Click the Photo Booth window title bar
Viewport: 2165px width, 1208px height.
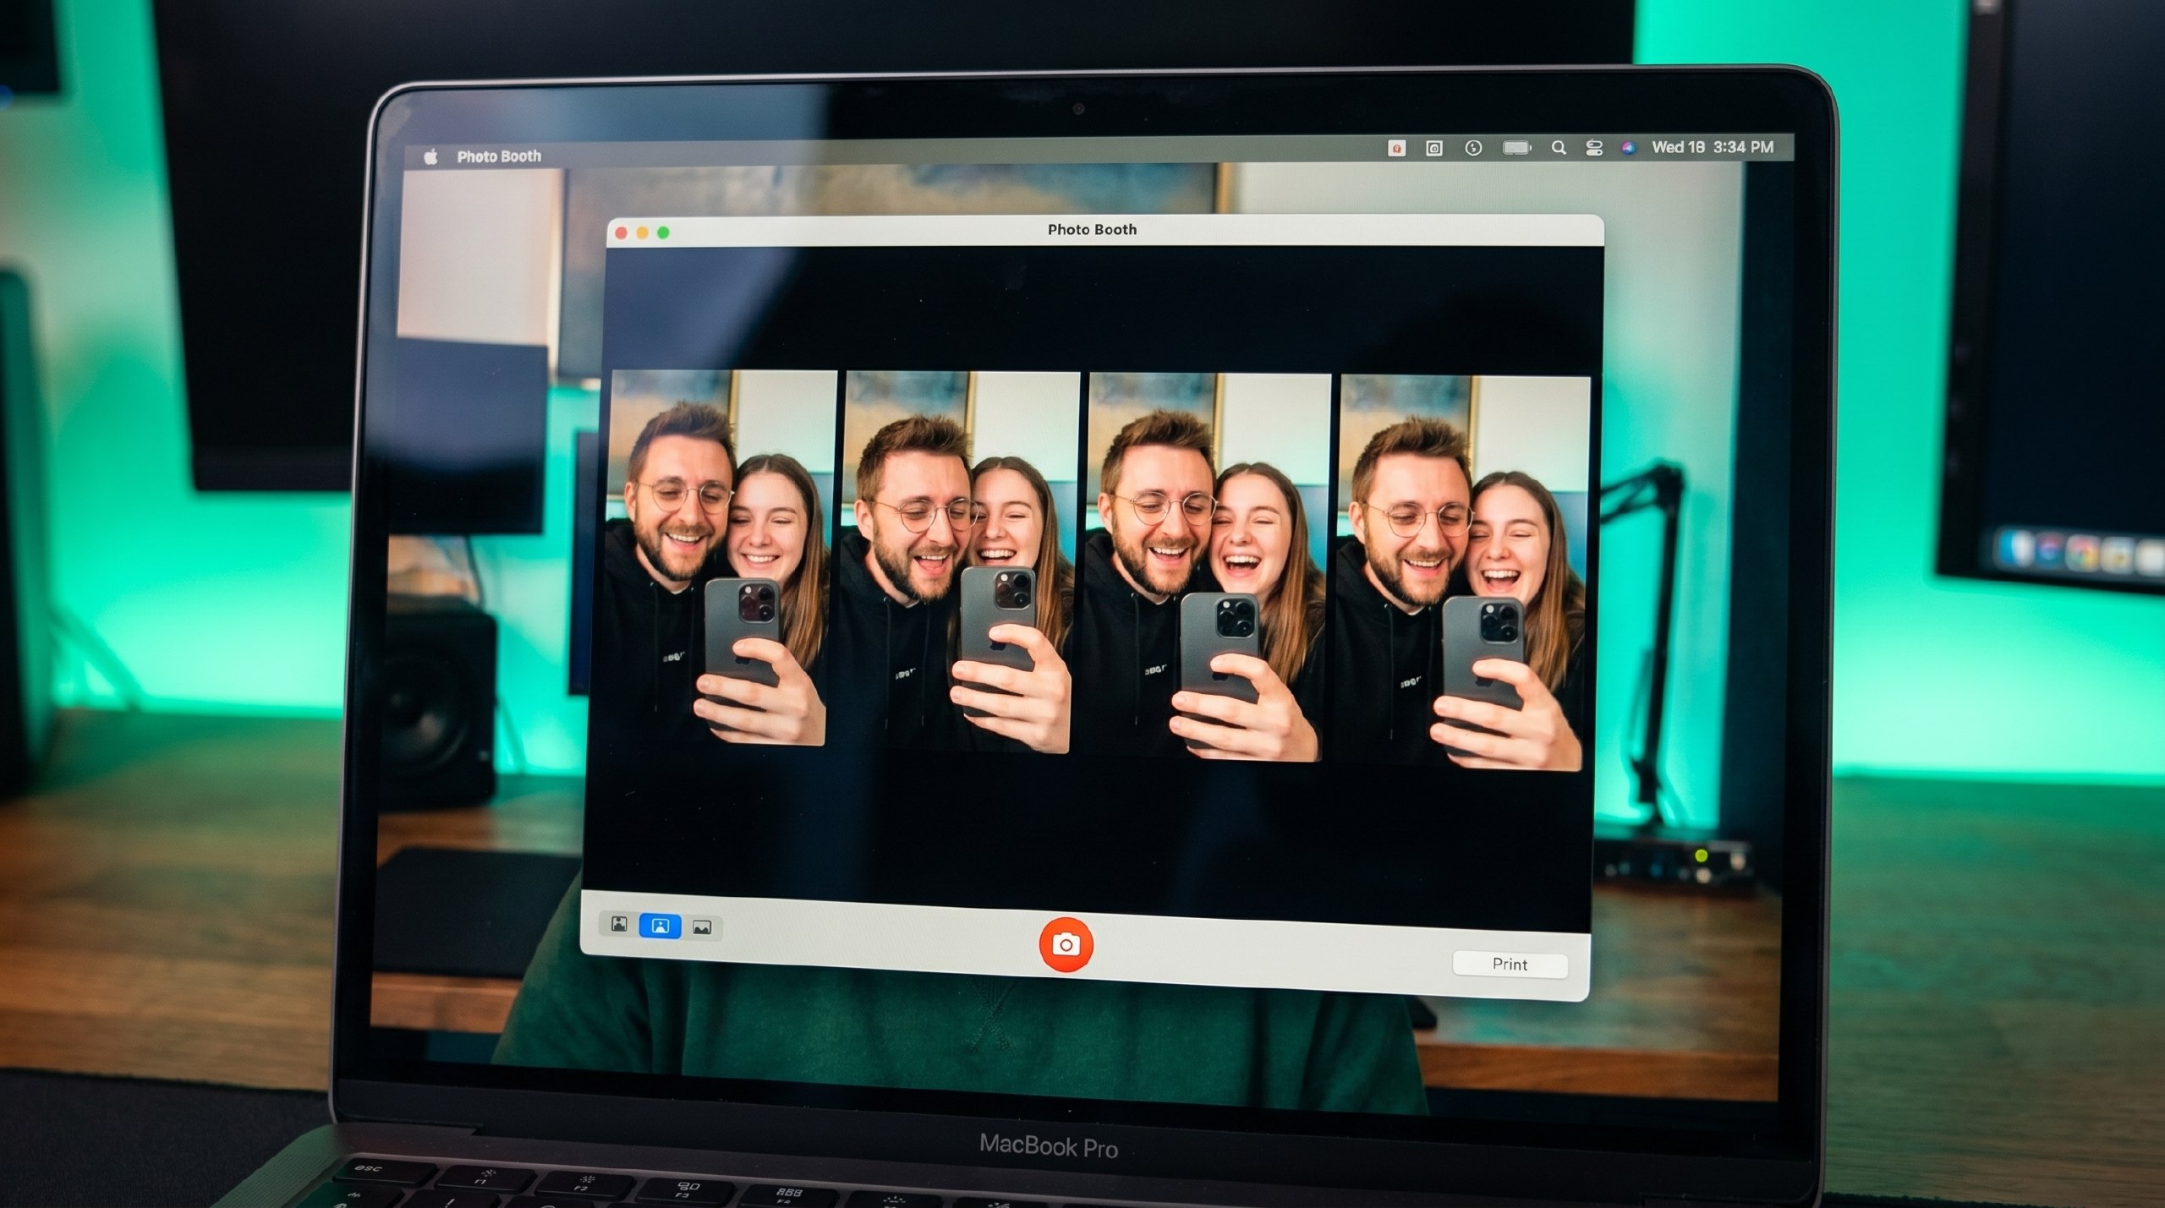[x=1091, y=230]
